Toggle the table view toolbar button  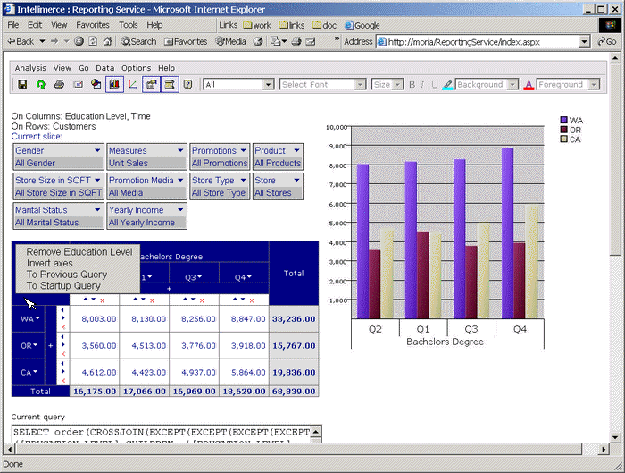(170, 84)
